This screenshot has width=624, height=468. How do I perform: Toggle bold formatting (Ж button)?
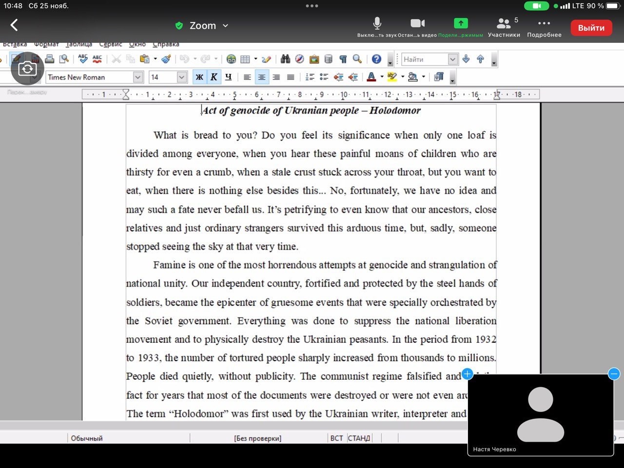click(199, 77)
